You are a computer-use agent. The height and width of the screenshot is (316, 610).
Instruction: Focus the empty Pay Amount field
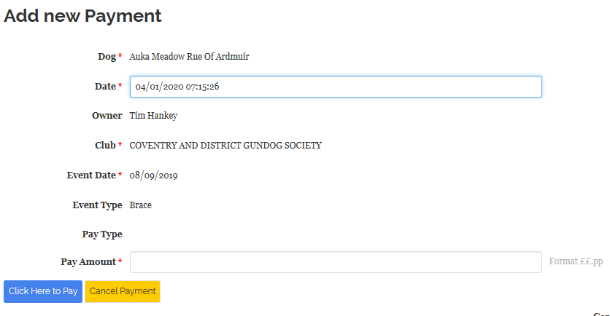pos(336,262)
